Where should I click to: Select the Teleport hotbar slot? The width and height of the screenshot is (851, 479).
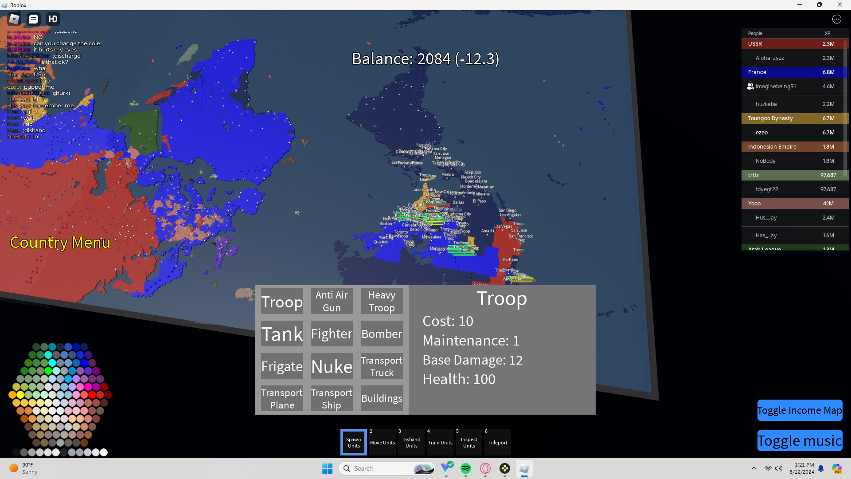pyautogui.click(x=497, y=442)
